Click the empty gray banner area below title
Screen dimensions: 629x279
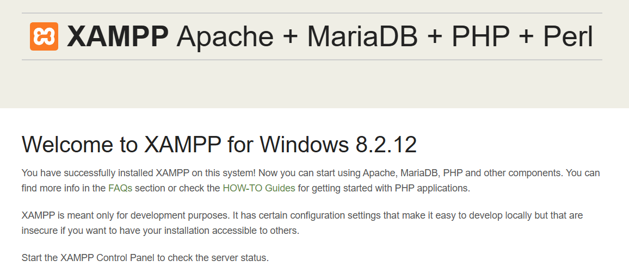point(312,84)
